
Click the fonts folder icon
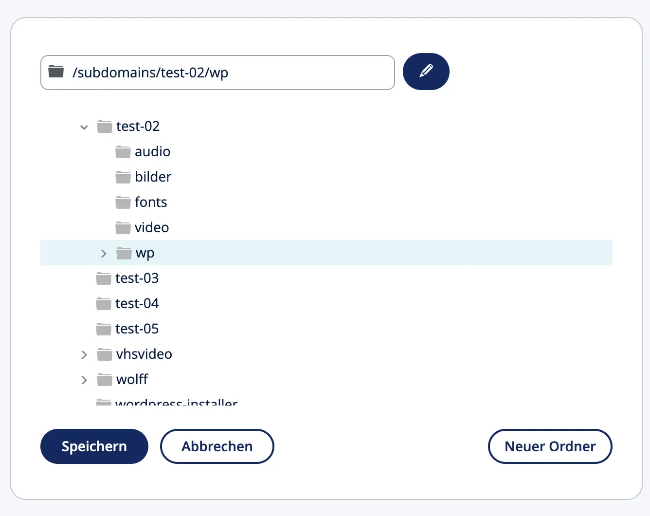[123, 203]
